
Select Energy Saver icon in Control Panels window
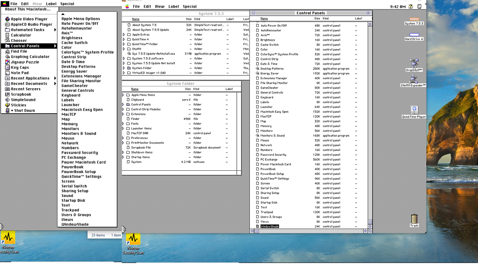257,74
